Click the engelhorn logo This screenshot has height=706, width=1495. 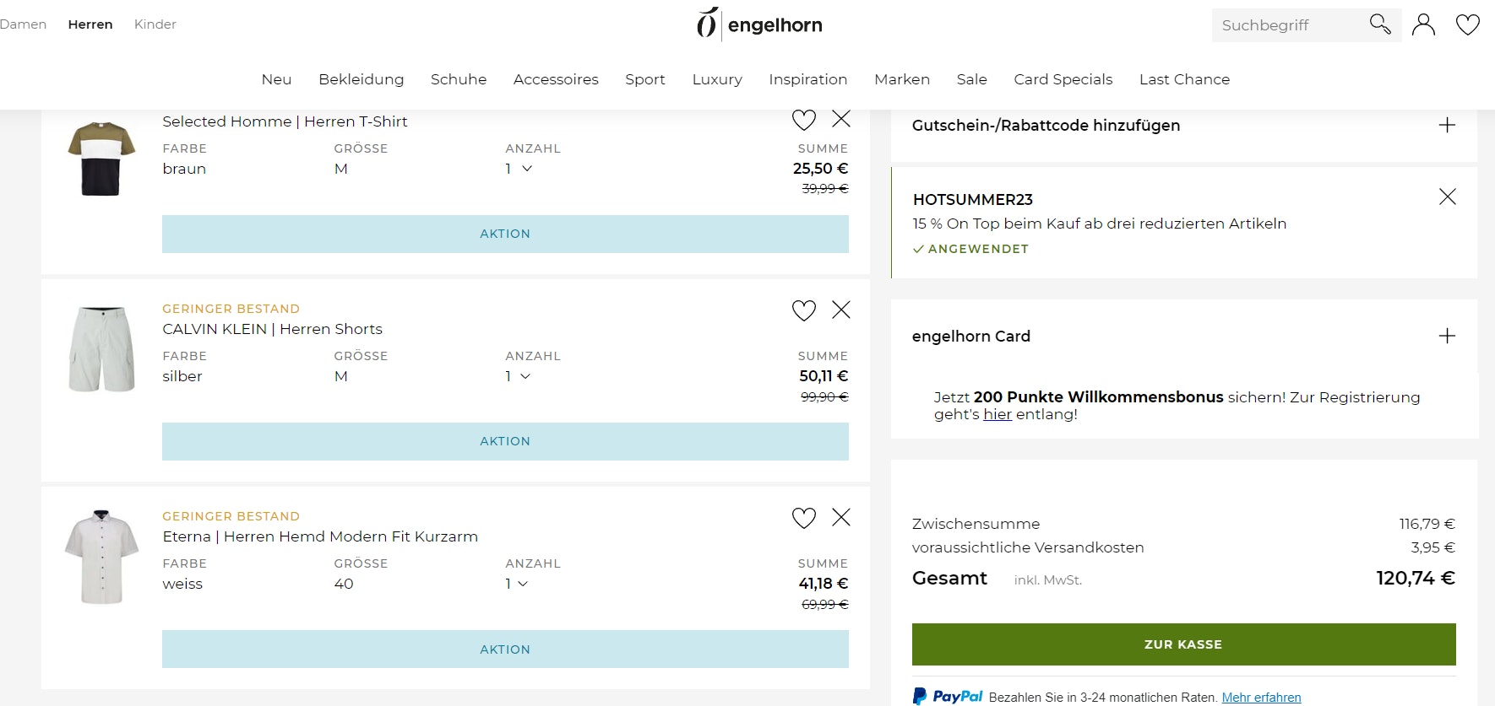tap(759, 24)
